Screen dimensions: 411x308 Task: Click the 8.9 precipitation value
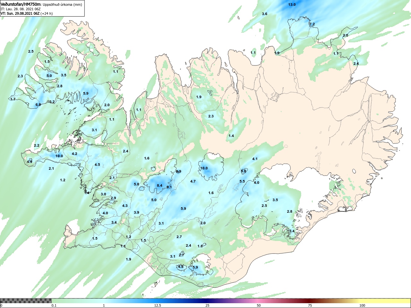(179, 171)
